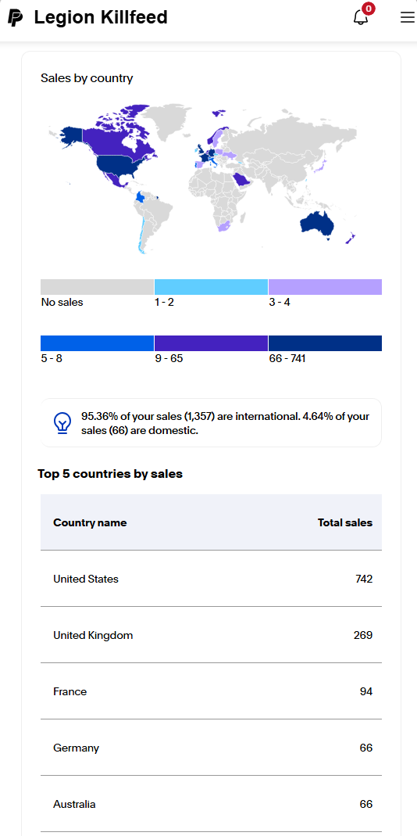Select the 9 - 65 legend swatch
The width and height of the screenshot is (417, 836).
click(x=211, y=343)
